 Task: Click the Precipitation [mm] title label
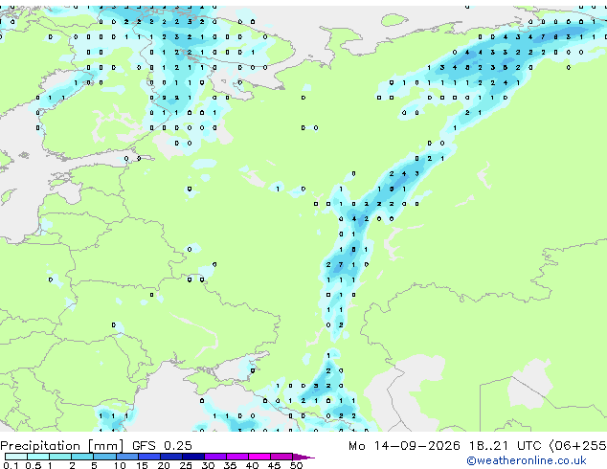pos(62,446)
